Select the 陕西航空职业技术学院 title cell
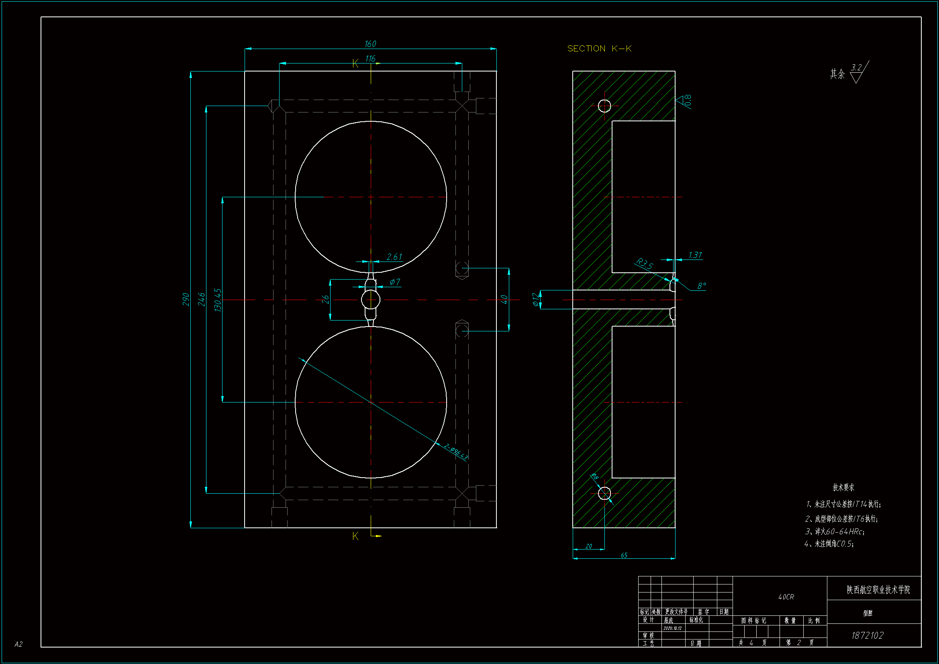This screenshot has height=664, width=939. coord(878,590)
